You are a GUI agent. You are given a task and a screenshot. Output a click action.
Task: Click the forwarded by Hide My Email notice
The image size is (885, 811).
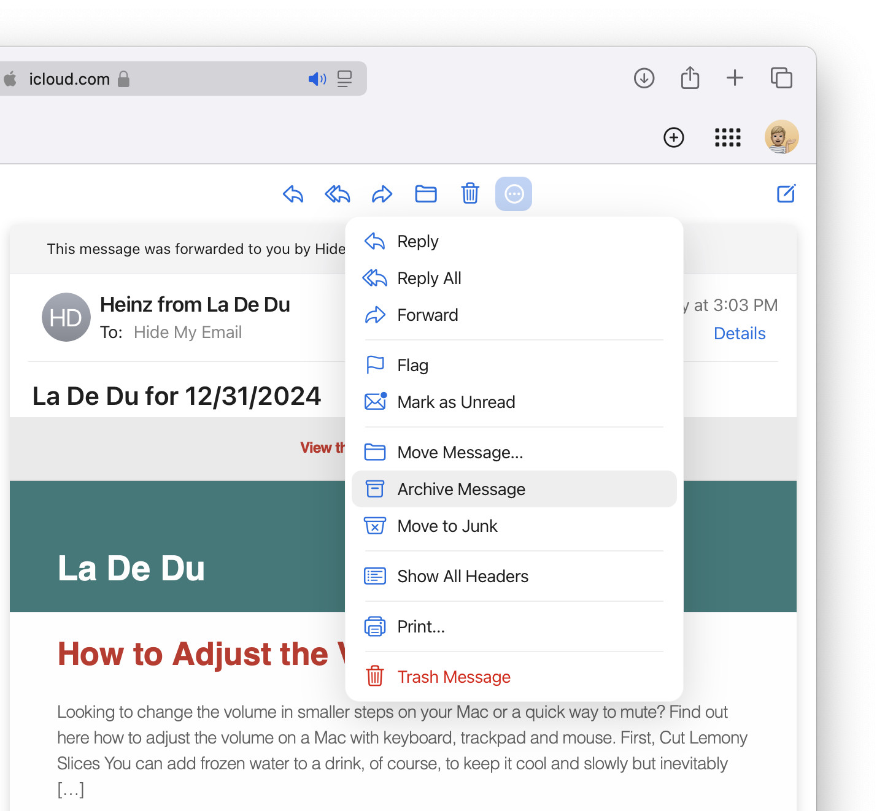tap(196, 249)
